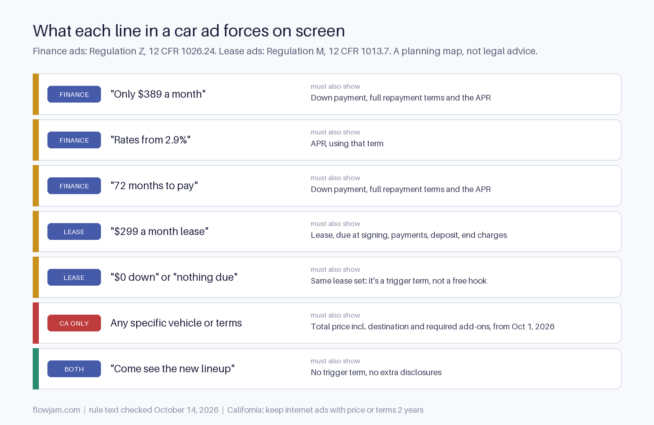Select the "Total price incl. destination" disclosure text

pyautogui.click(x=432, y=327)
